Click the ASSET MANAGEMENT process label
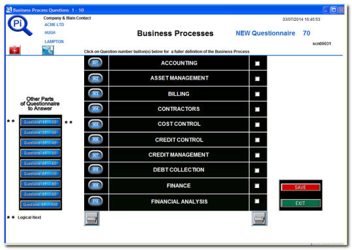 click(179, 78)
